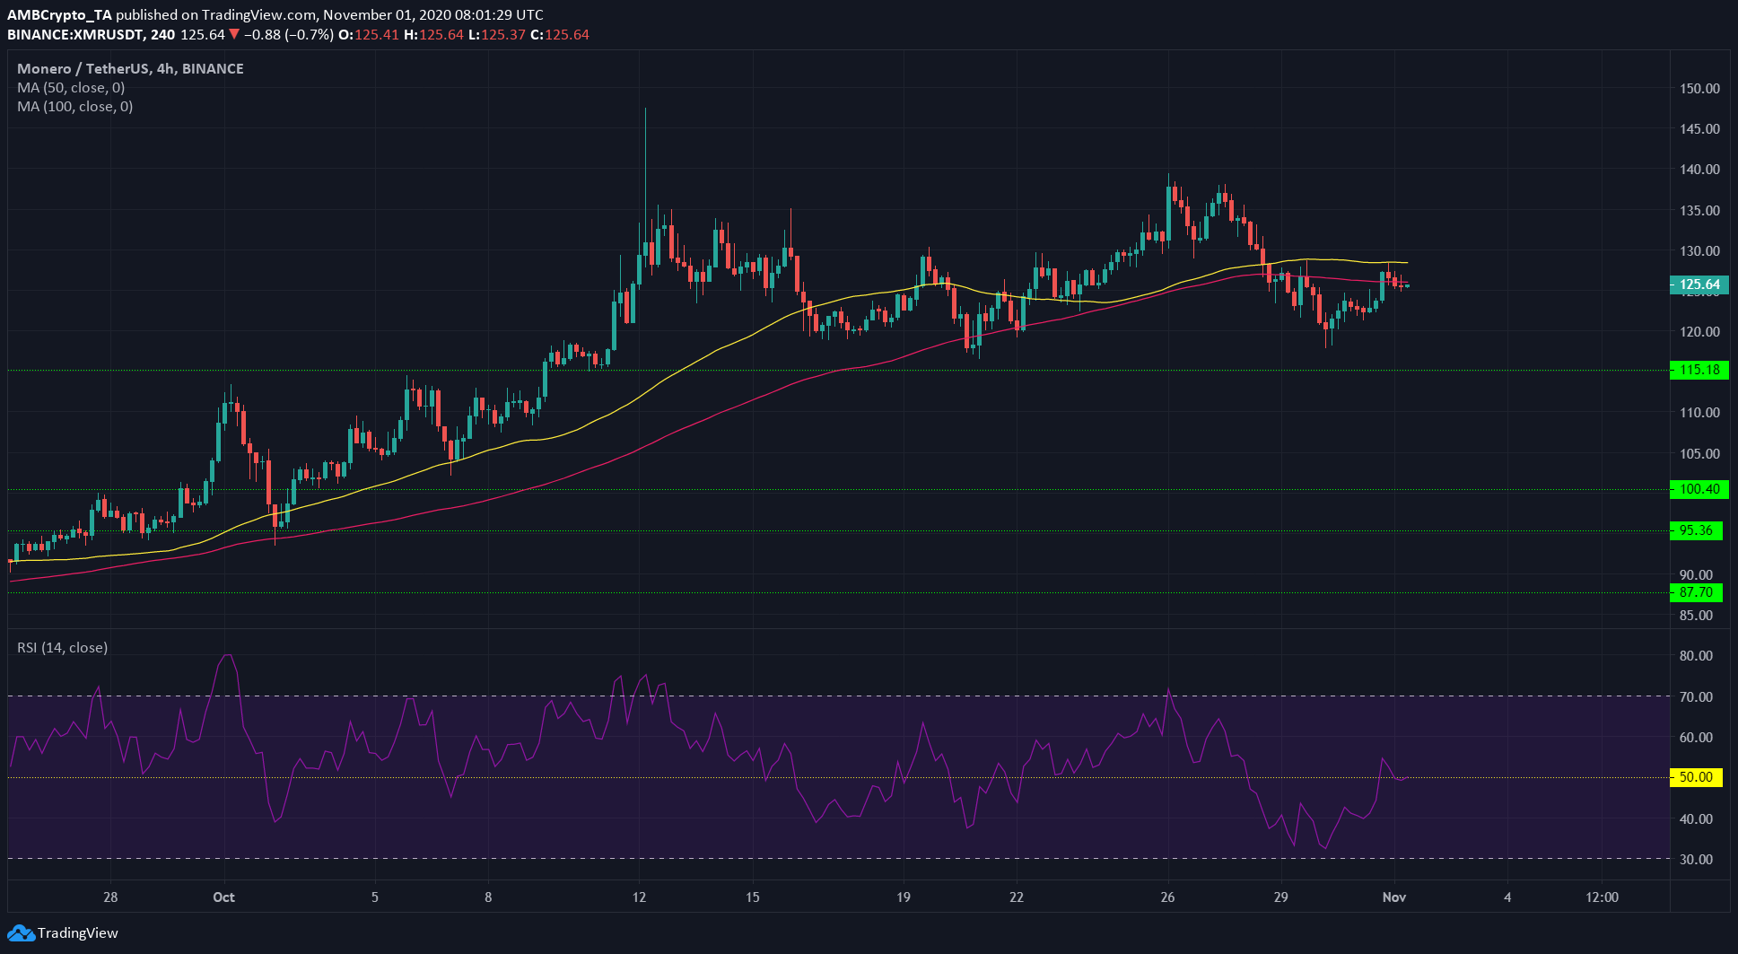Click the TradingView cloud logo icon
1738x954 pixels.
point(21,933)
